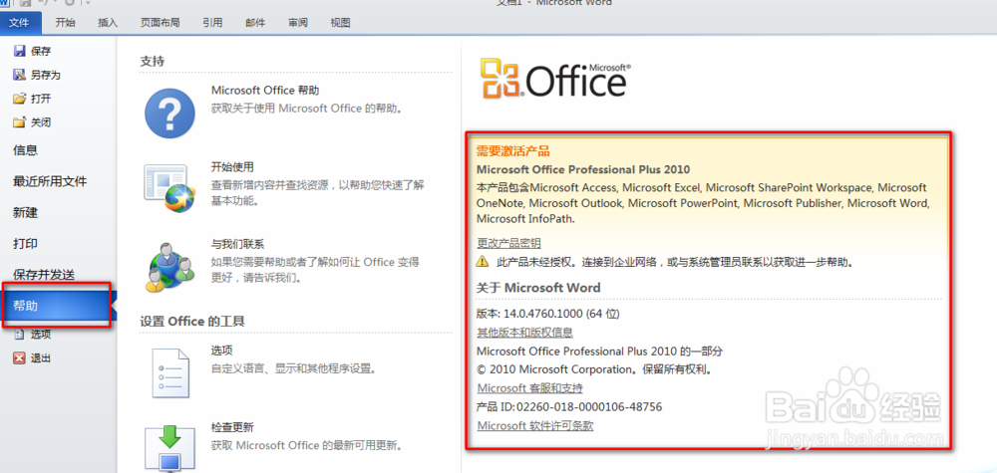Click the 退出 (Exit) label in the sidebar
Viewport: 997px width, 473px height.
pyautogui.click(x=41, y=357)
